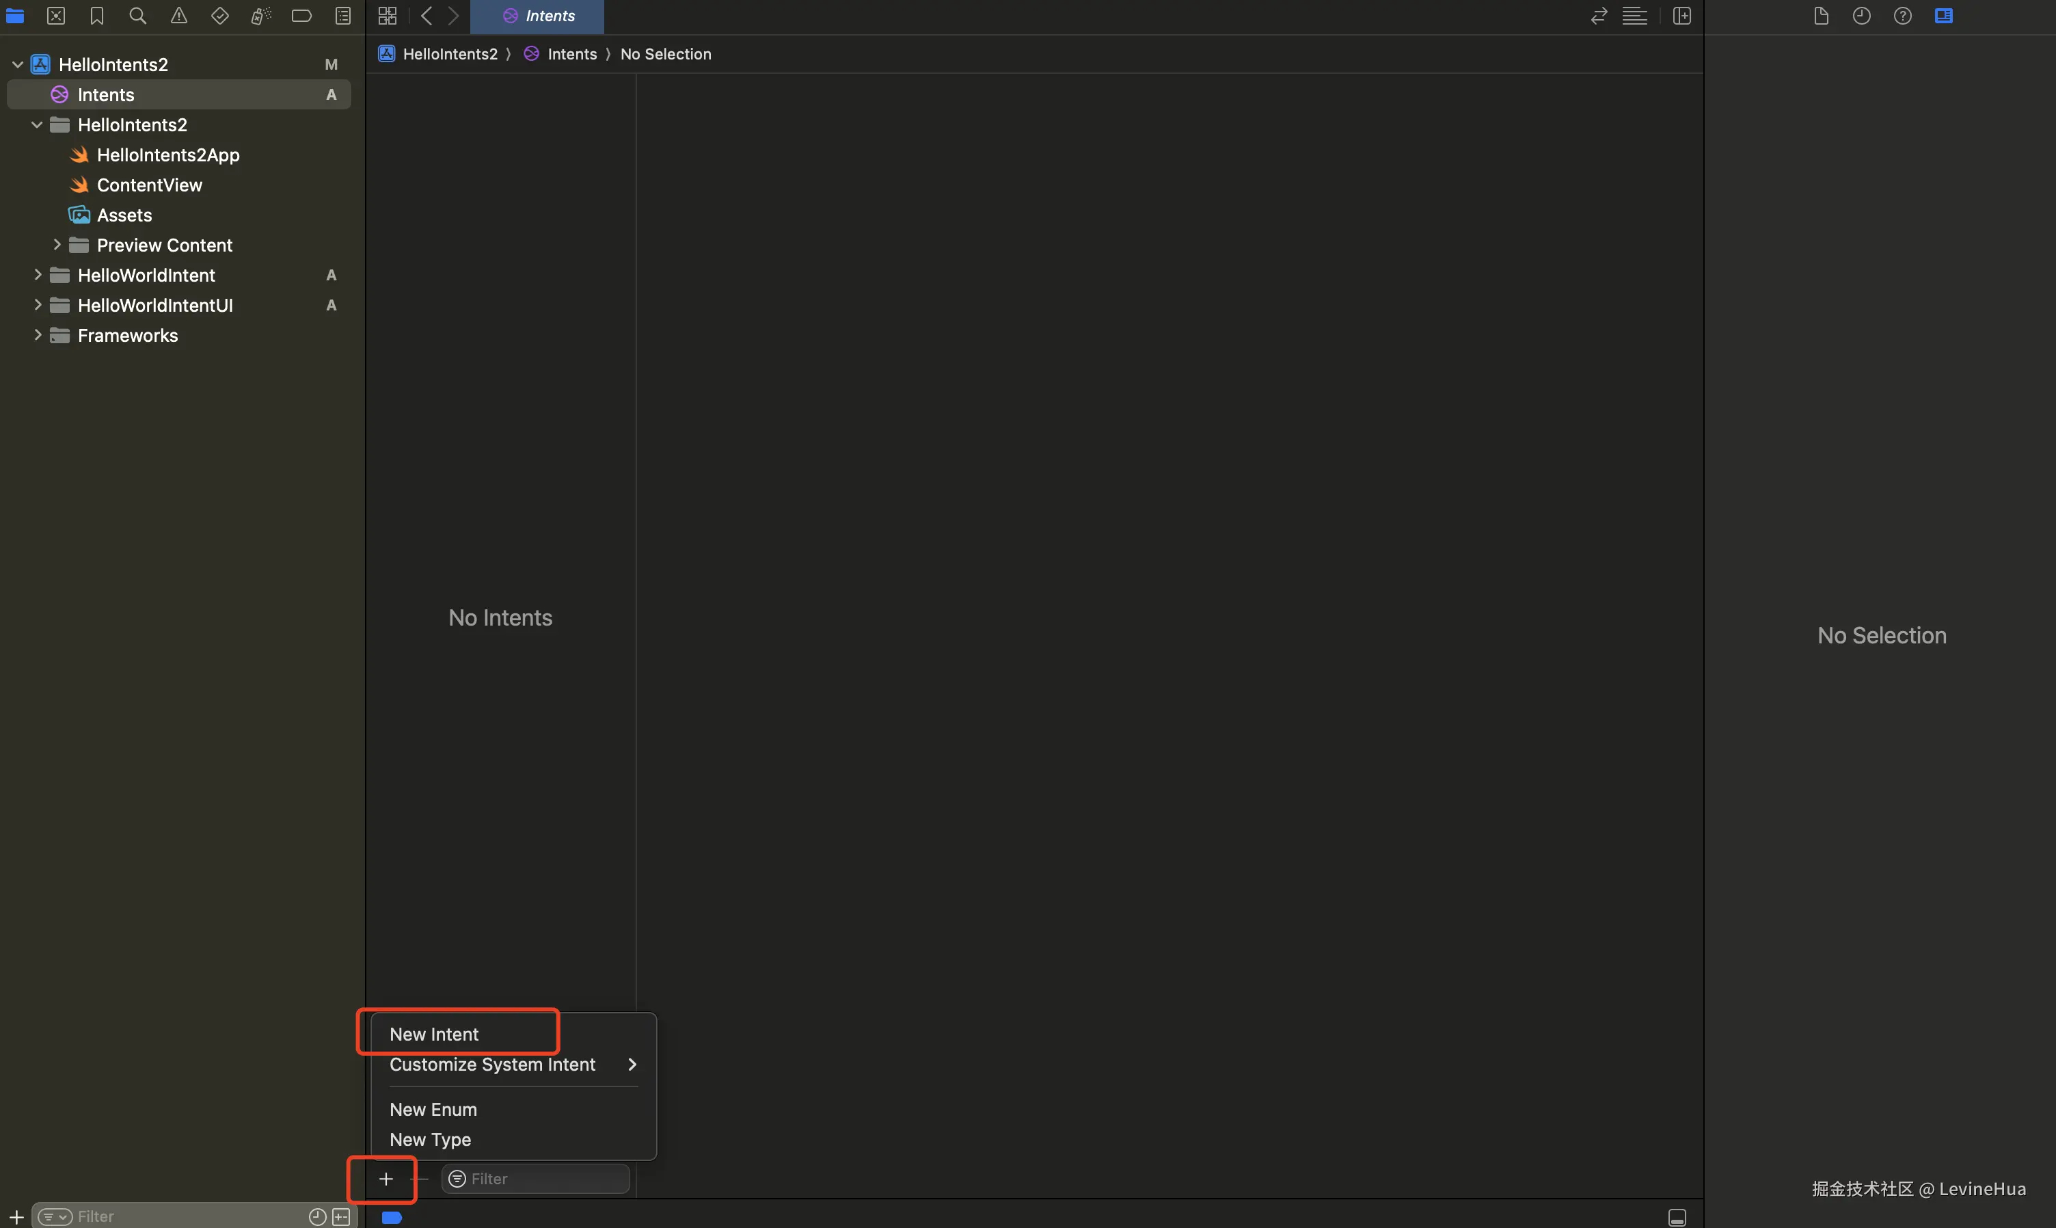Open the Quick Help inspector icon

coord(1902,16)
